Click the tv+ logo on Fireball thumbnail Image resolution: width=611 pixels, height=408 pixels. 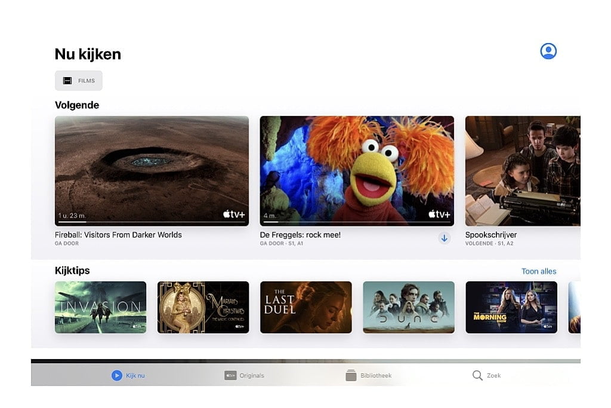(234, 214)
